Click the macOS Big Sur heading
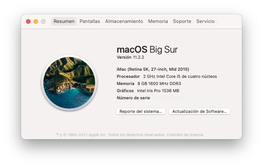 point(147,50)
